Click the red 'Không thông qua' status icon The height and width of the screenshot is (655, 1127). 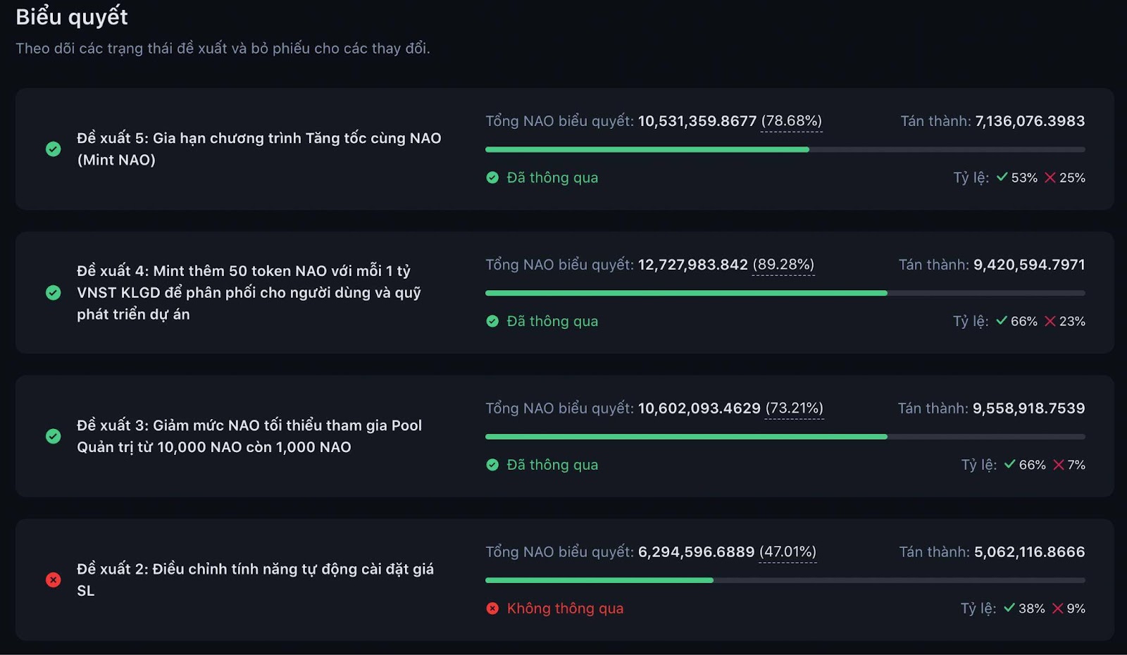click(x=492, y=609)
